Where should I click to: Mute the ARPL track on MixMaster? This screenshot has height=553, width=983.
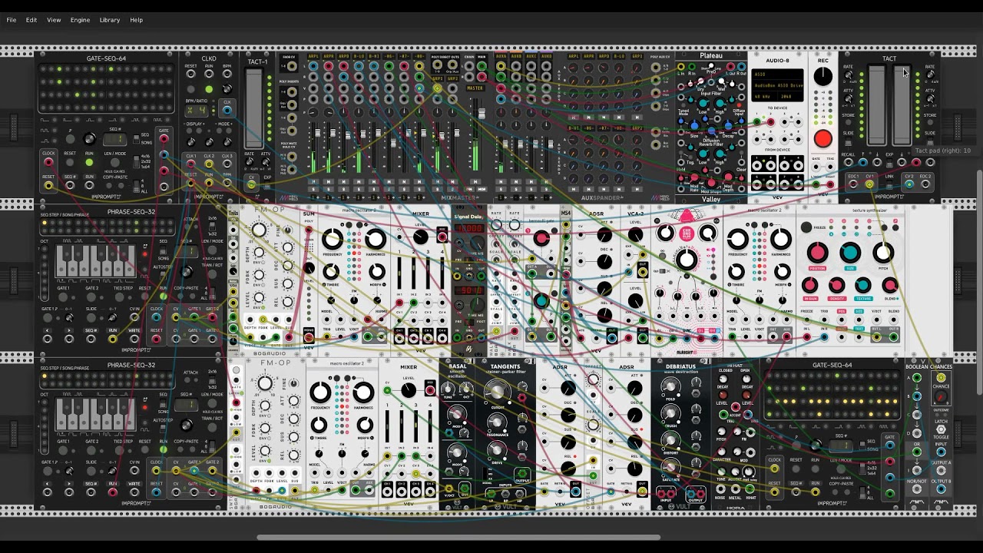tap(313, 182)
